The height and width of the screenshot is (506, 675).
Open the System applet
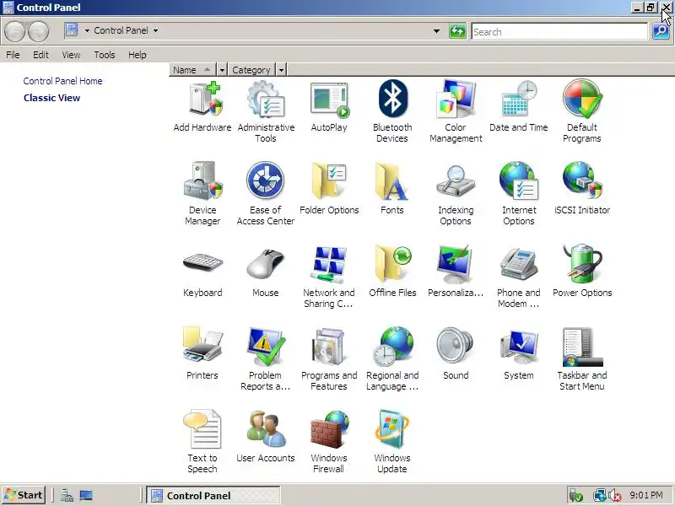click(518, 353)
